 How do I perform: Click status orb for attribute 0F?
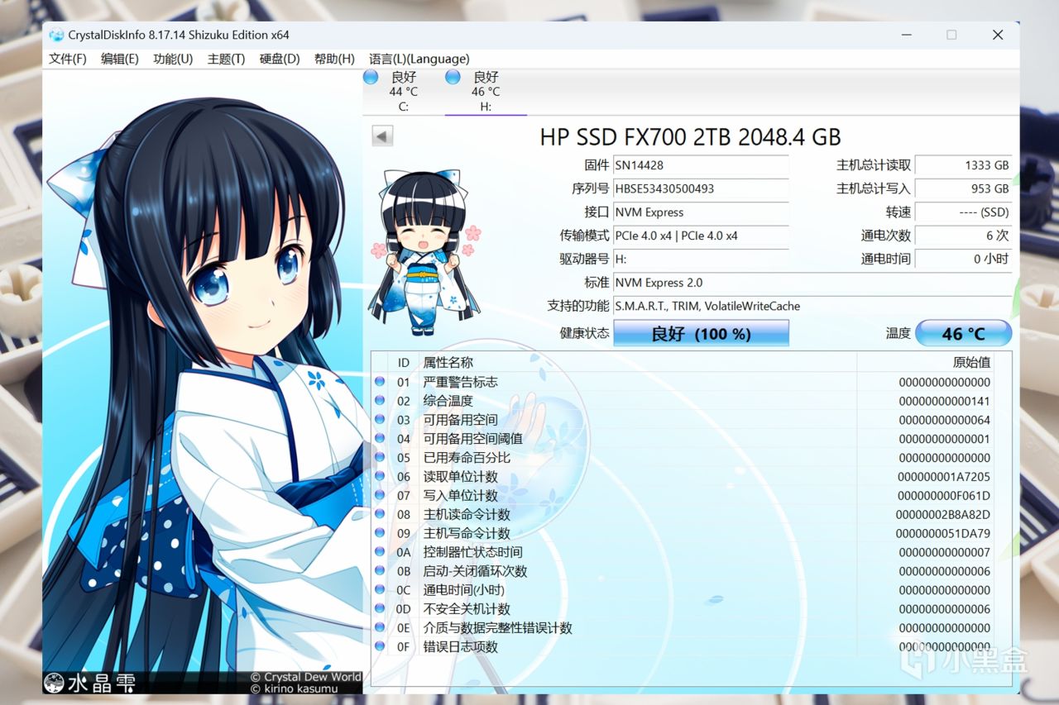click(380, 645)
